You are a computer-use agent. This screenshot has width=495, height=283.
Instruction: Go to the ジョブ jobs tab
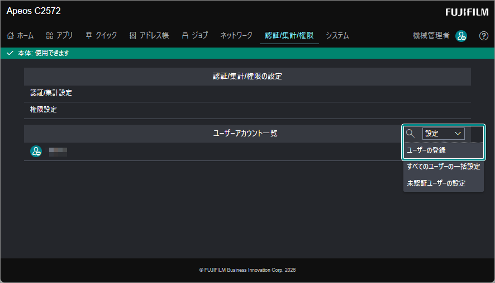pyautogui.click(x=195, y=35)
